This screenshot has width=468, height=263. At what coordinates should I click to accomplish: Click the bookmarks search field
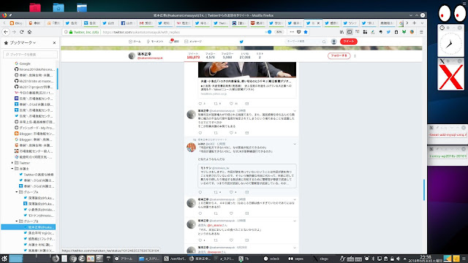click(x=31, y=54)
